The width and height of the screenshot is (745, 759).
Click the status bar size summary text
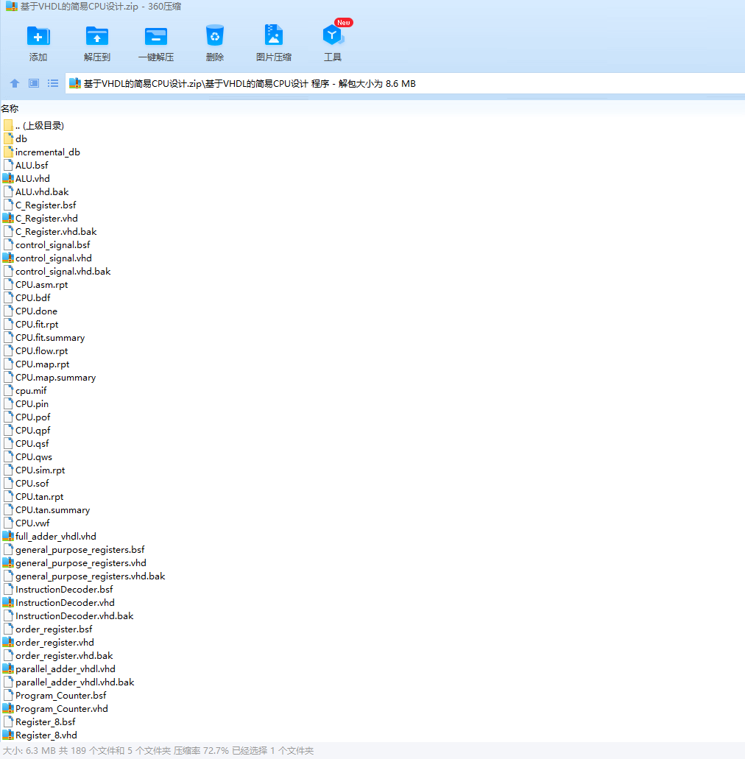pyautogui.click(x=158, y=751)
